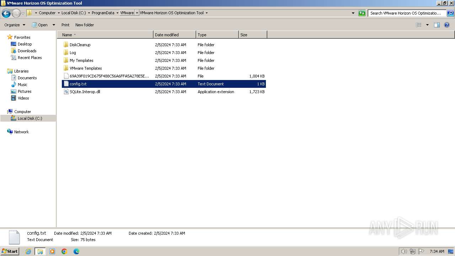
Task: Open the Music library
Action: pyautogui.click(x=22, y=85)
